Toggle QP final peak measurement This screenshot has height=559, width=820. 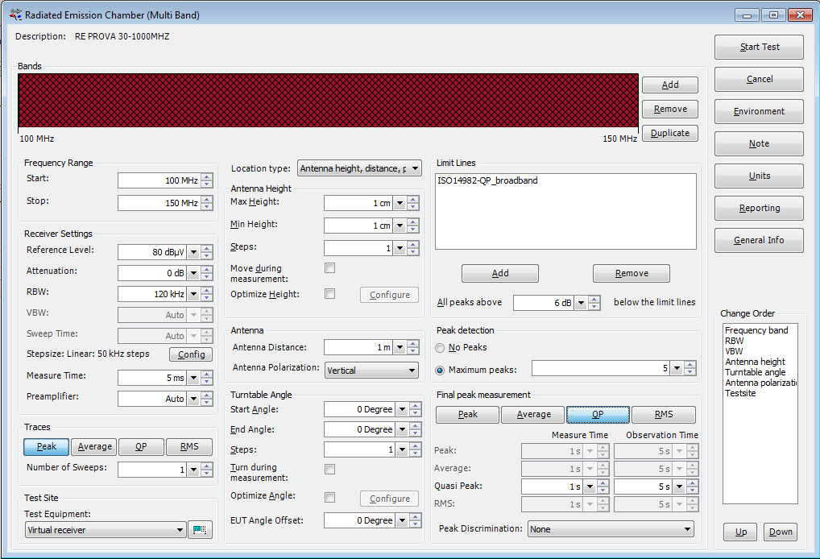click(598, 414)
